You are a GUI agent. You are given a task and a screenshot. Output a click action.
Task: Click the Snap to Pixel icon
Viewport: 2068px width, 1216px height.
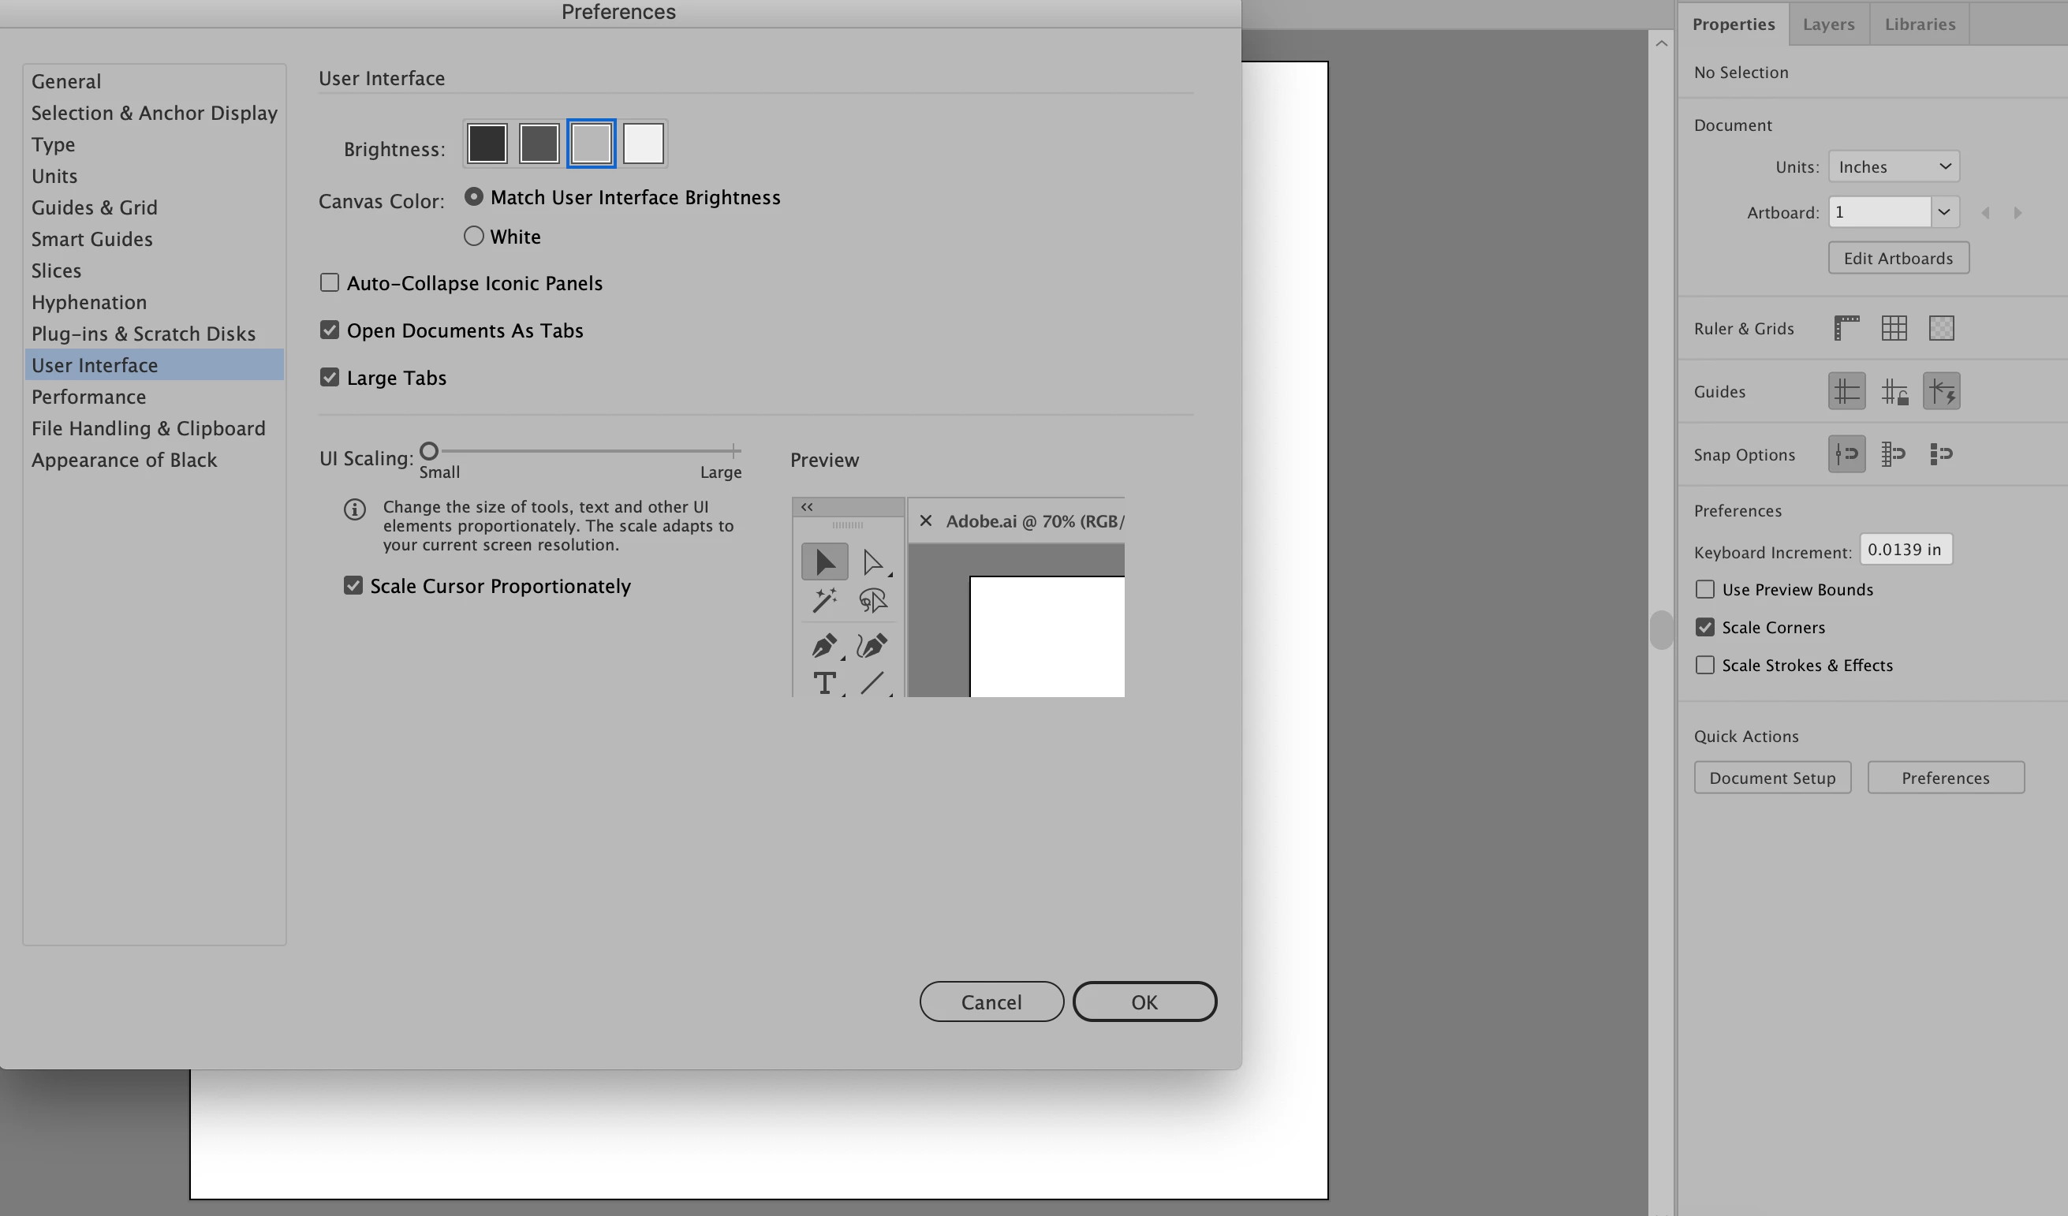tap(1942, 453)
